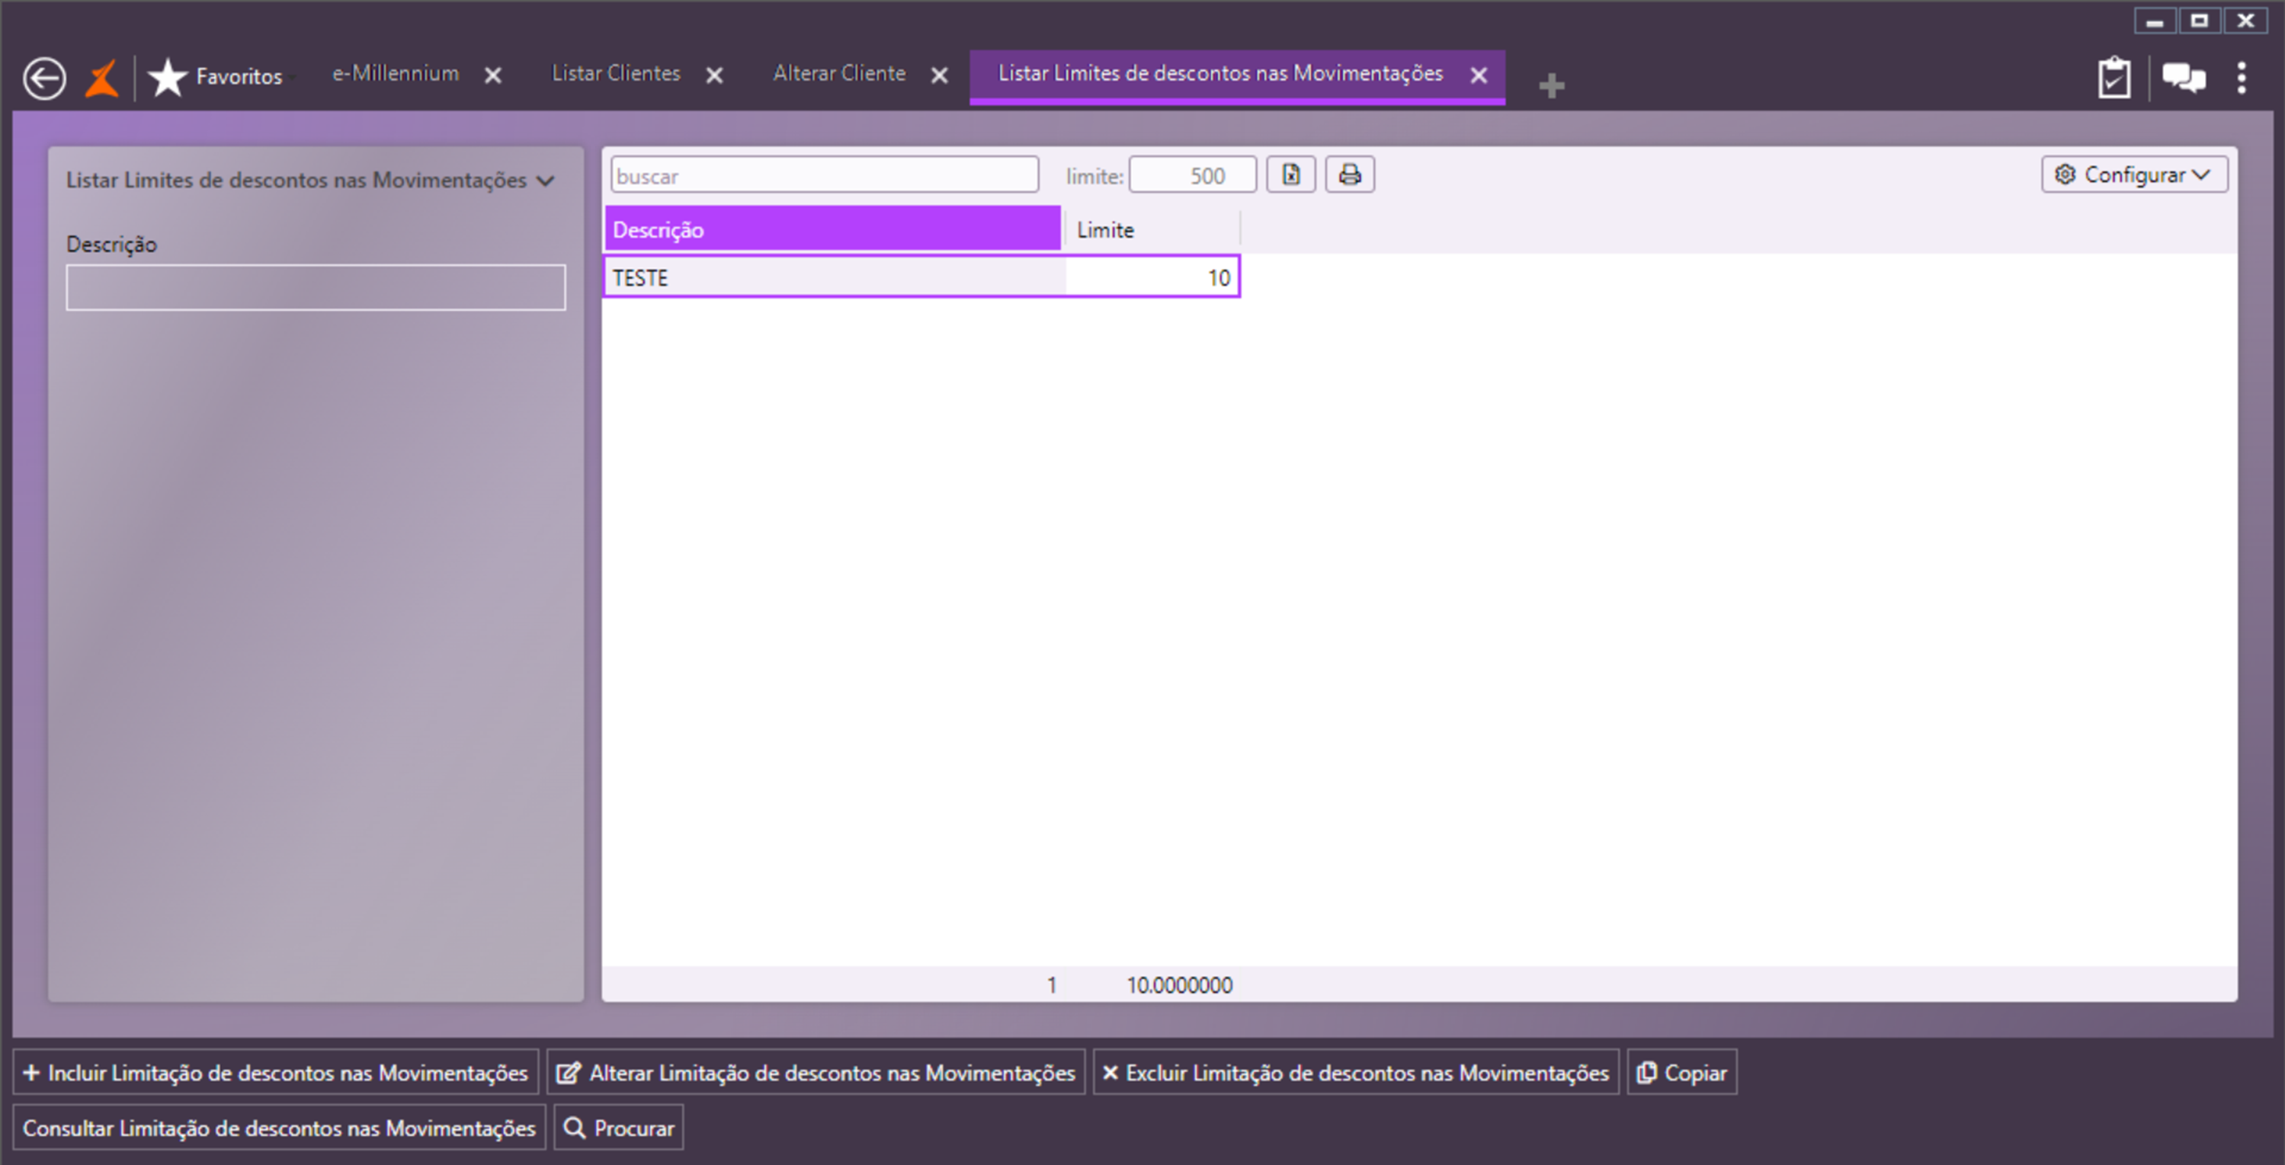Switch to the Alterar Cliente tab
The image size is (2285, 1165).
click(838, 74)
